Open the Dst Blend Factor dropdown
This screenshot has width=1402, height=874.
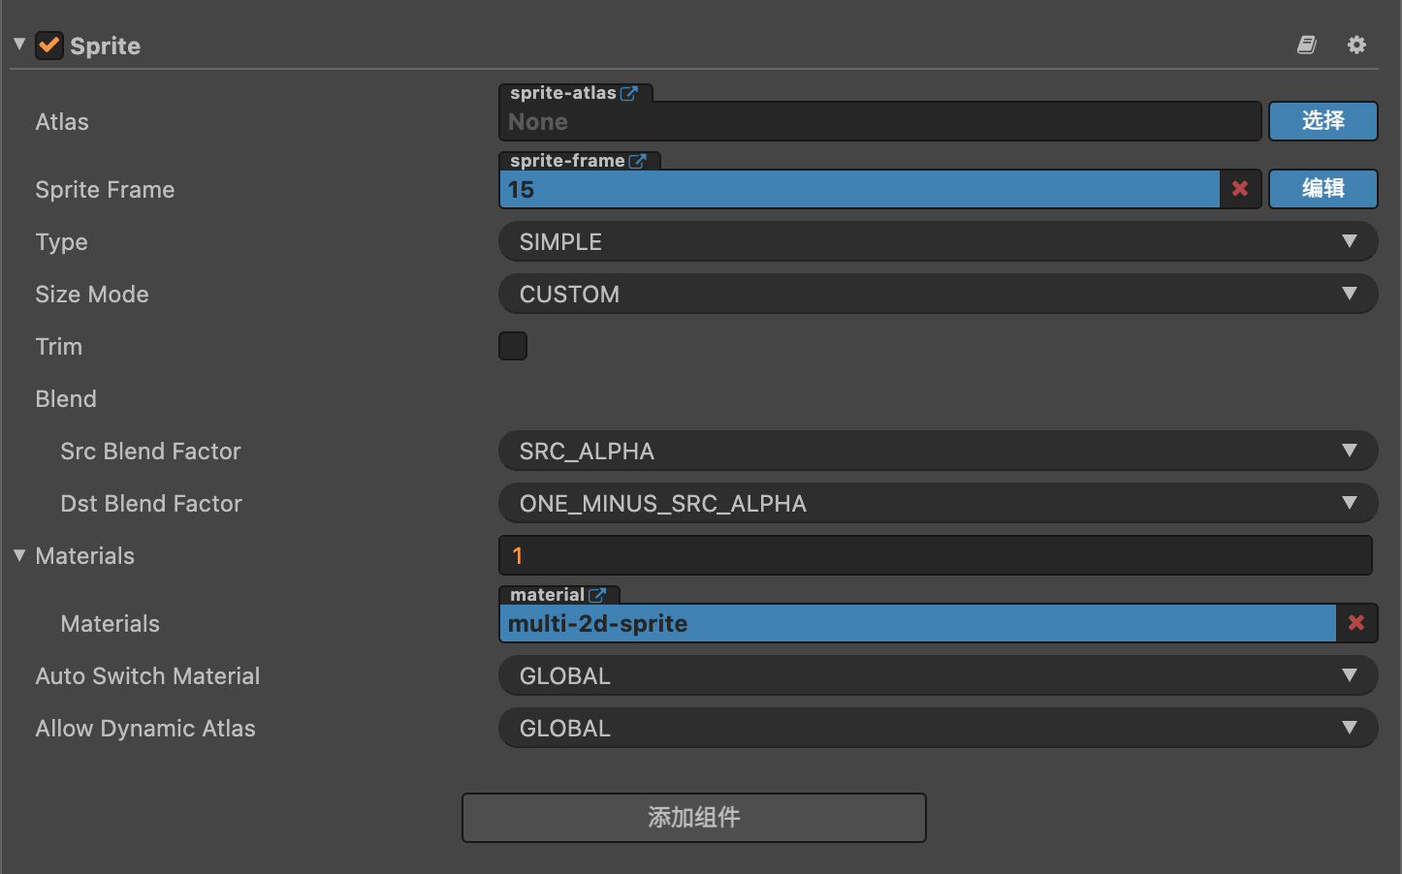point(938,503)
